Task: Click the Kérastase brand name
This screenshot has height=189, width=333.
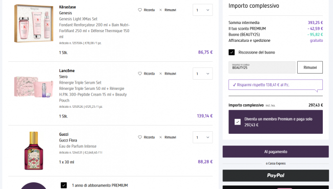Action: point(68,7)
